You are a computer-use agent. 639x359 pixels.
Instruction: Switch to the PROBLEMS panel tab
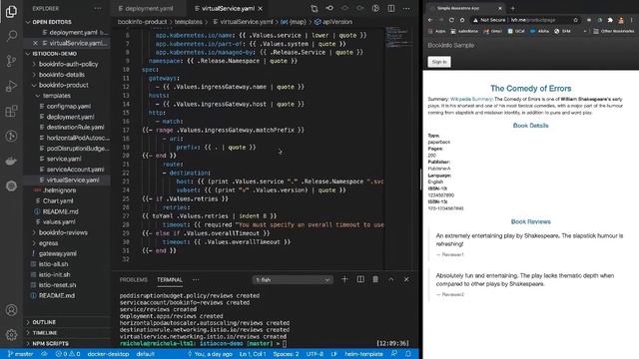coord(133,280)
